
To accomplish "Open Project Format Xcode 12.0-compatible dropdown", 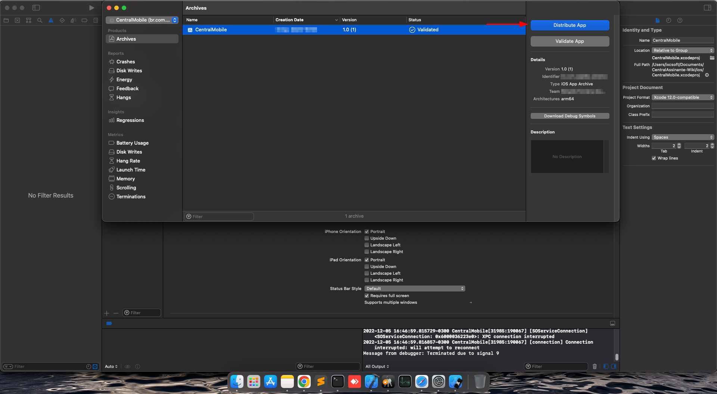I will (x=683, y=97).
